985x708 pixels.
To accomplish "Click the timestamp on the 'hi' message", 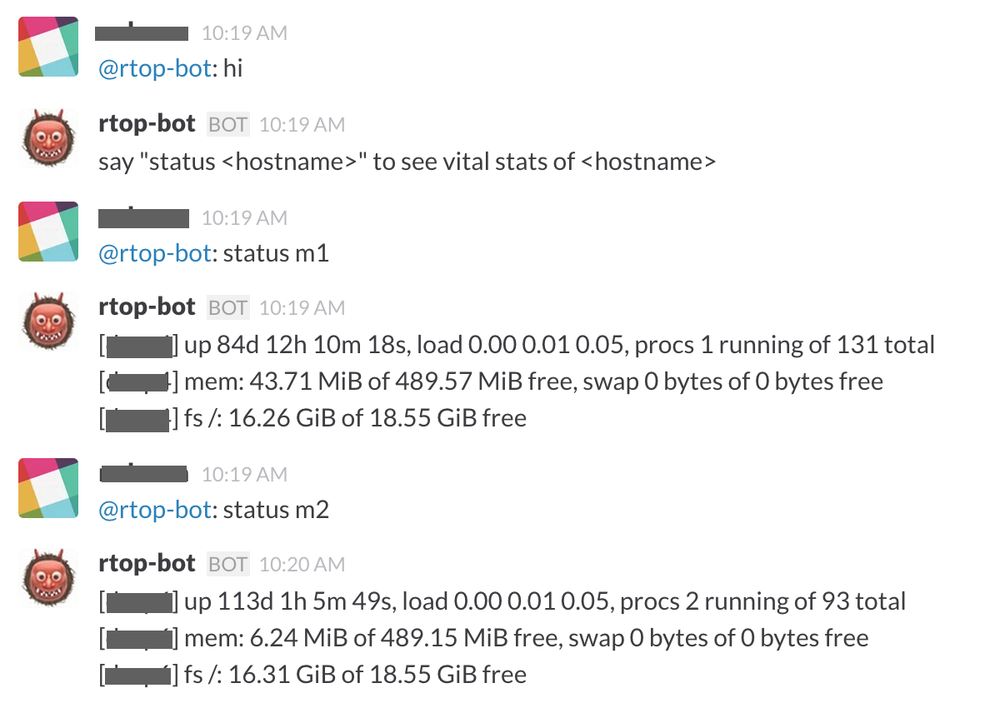I will (x=244, y=32).
